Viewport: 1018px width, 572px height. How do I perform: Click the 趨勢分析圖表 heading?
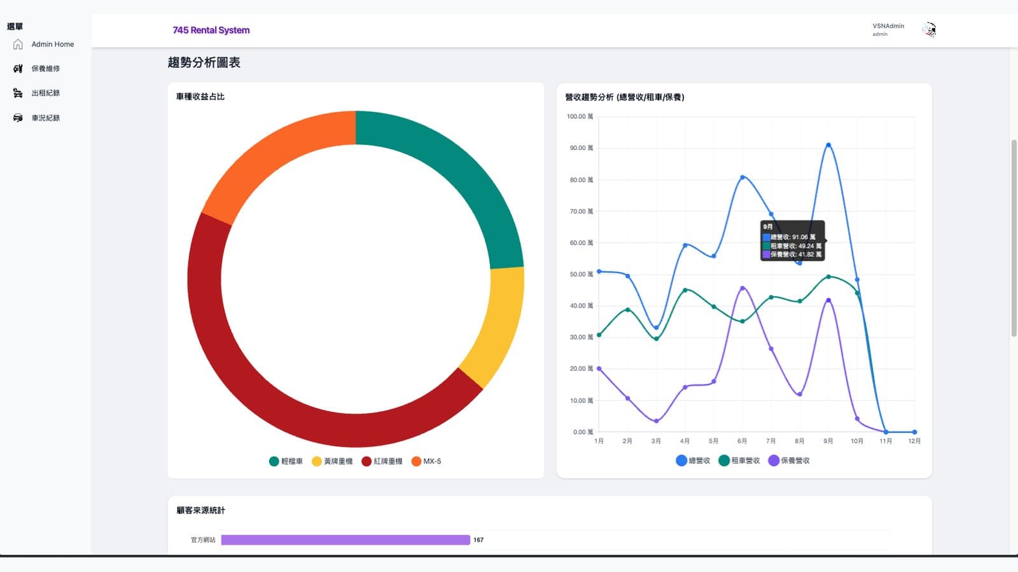pyautogui.click(x=204, y=62)
